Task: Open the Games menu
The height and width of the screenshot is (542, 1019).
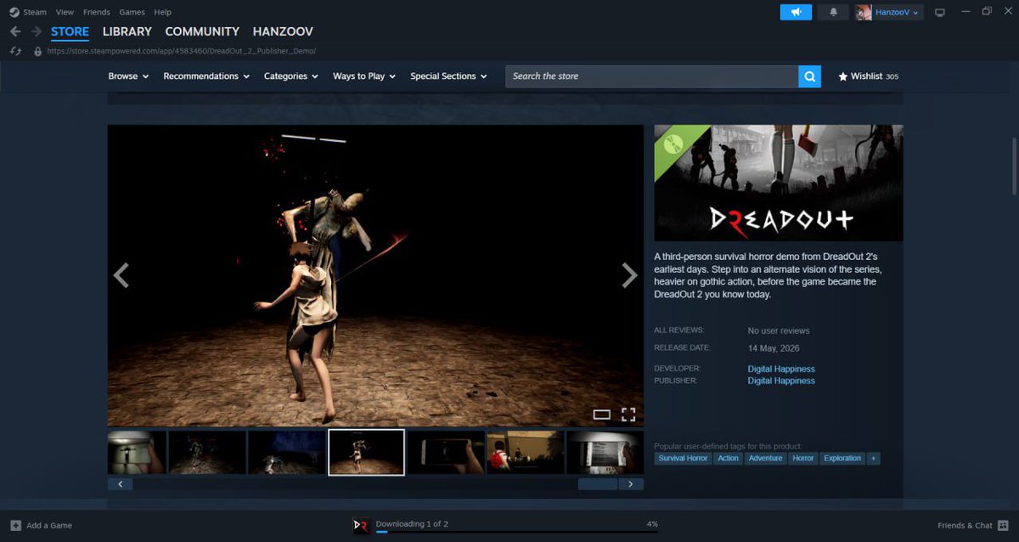Action: pos(132,12)
